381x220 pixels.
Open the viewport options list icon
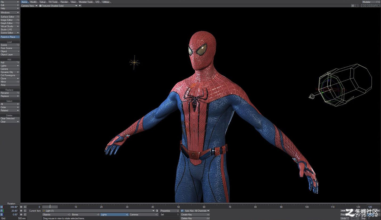pyautogui.click(x=352, y=6)
